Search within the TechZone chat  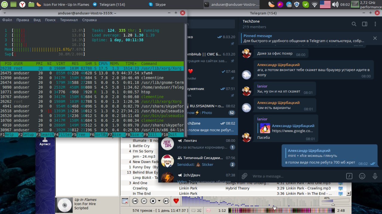click(354, 24)
